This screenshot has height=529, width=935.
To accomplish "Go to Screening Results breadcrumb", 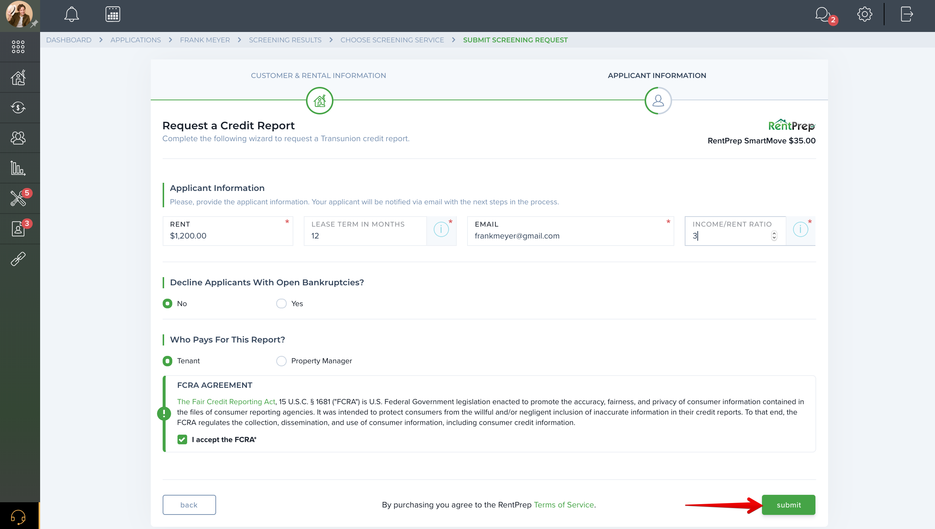I will tap(285, 40).
